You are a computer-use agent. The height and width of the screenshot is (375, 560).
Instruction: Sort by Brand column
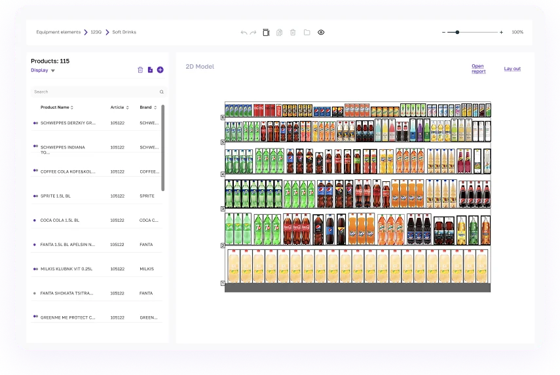pyautogui.click(x=148, y=107)
